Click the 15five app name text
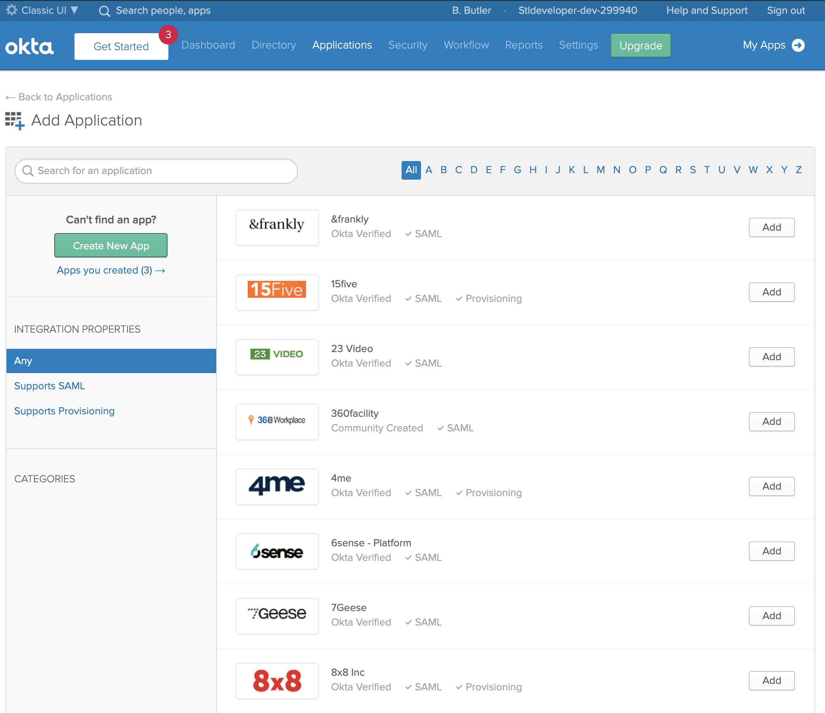The width and height of the screenshot is (825, 713). tap(344, 284)
